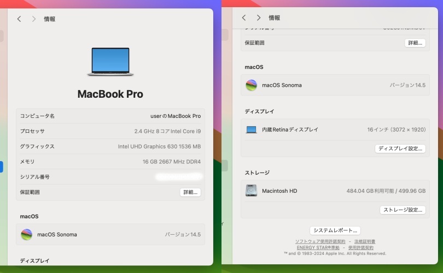This screenshot has width=443, height=273.
Task: Click macOS Sonoma icon in right window
Action: [x=251, y=85]
